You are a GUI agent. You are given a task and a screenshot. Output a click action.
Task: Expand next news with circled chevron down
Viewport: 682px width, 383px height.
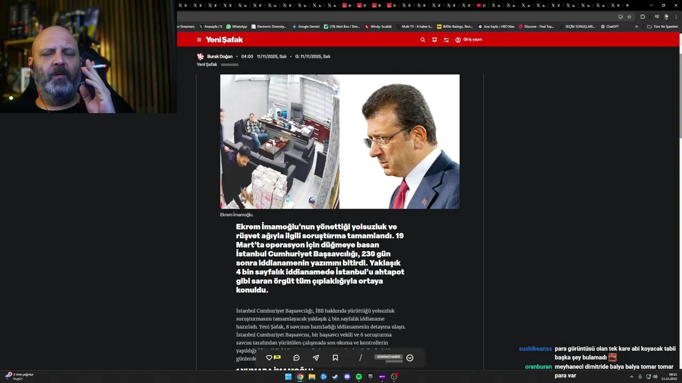tap(410, 358)
